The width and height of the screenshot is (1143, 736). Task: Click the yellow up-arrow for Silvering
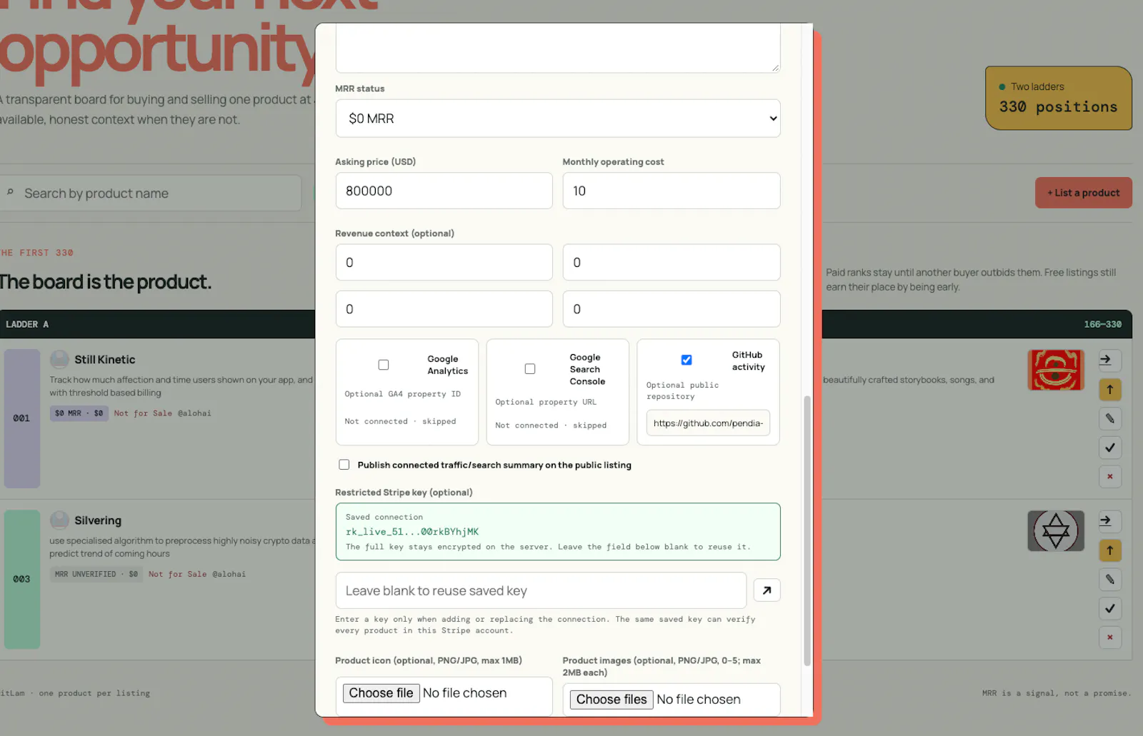pos(1109,550)
